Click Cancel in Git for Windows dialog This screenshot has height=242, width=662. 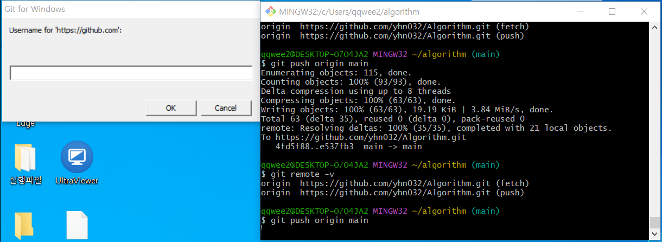(x=226, y=108)
